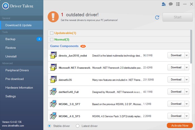Open the Uninstall tool
The width and height of the screenshot is (195, 130).
coord(22,57)
